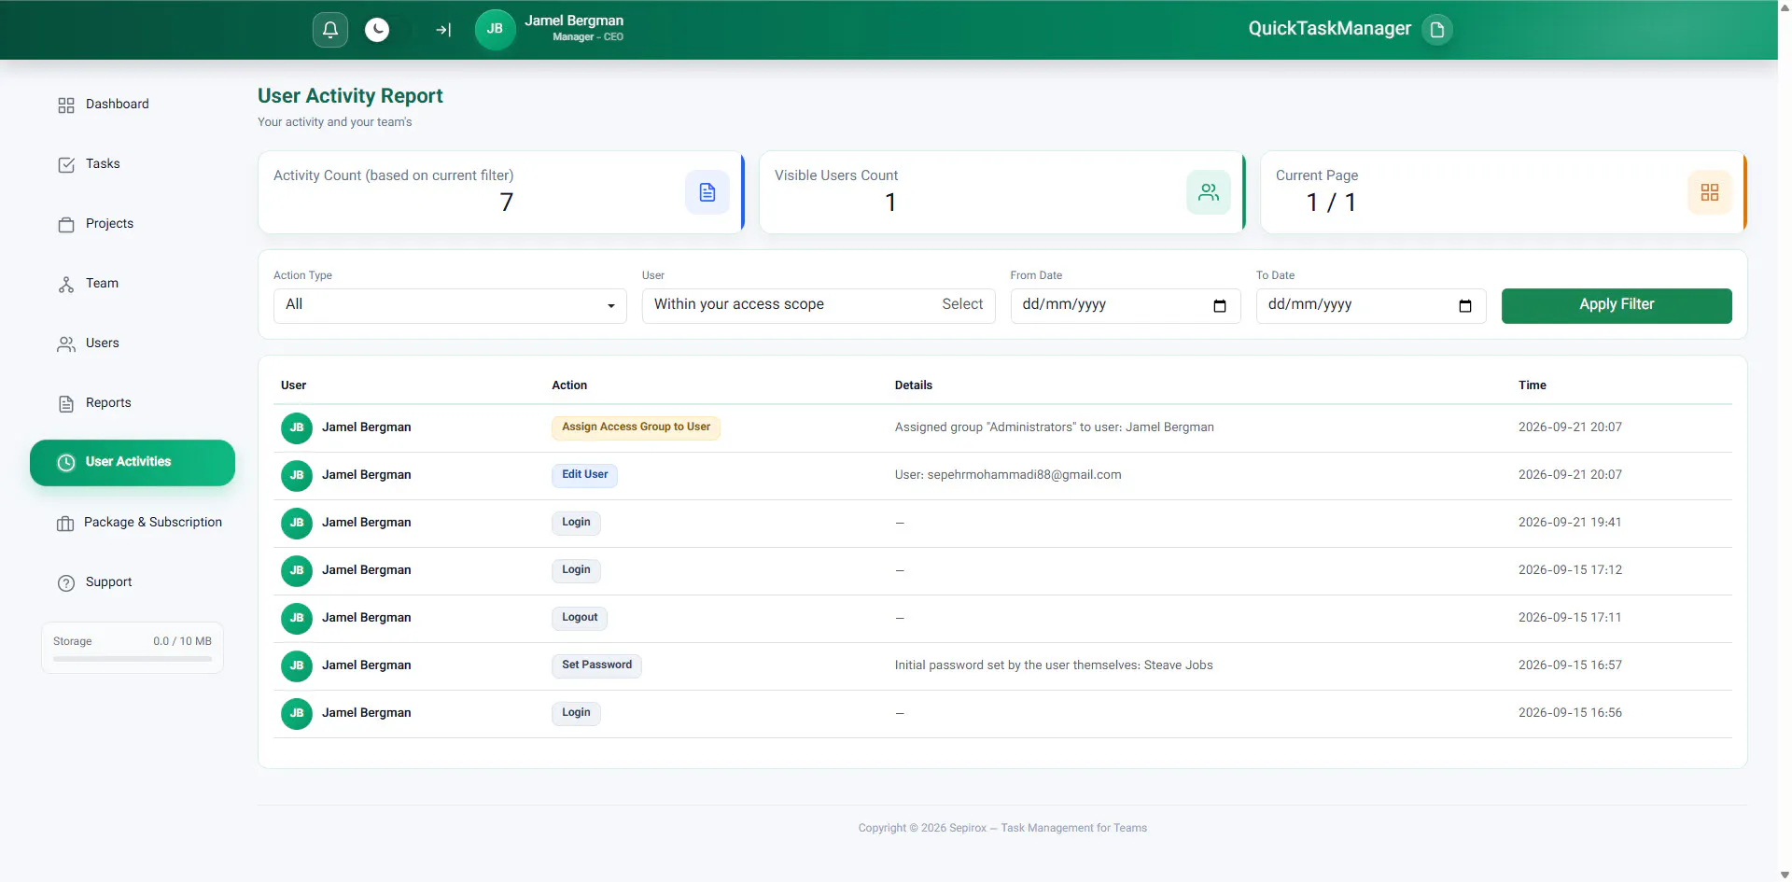
Task: Click the QuickTaskManager title text
Action: 1330,29
